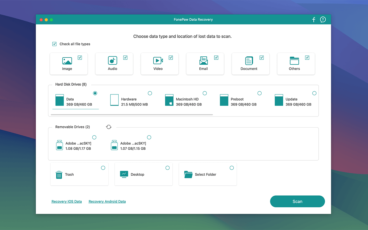
Task: Click the "Hardware" drive name
Action: coord(129,99)
